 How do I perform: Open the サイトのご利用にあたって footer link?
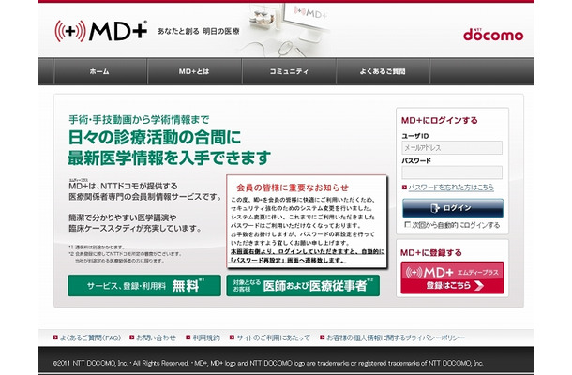pyautogui.click(x=273, y=337)
